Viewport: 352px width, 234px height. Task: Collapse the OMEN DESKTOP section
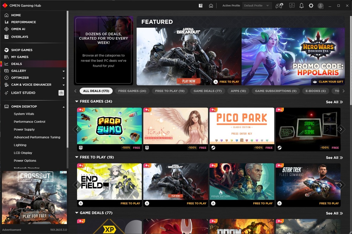64,107
